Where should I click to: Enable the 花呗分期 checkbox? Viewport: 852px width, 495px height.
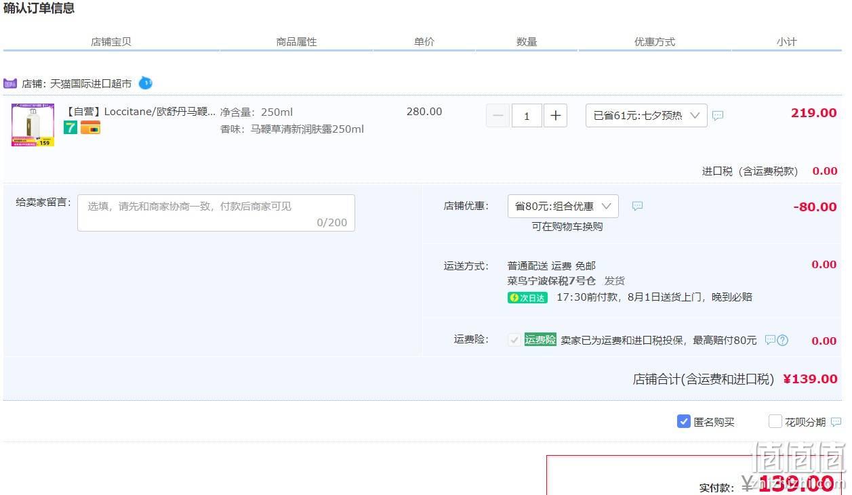(x=775, y=421)
